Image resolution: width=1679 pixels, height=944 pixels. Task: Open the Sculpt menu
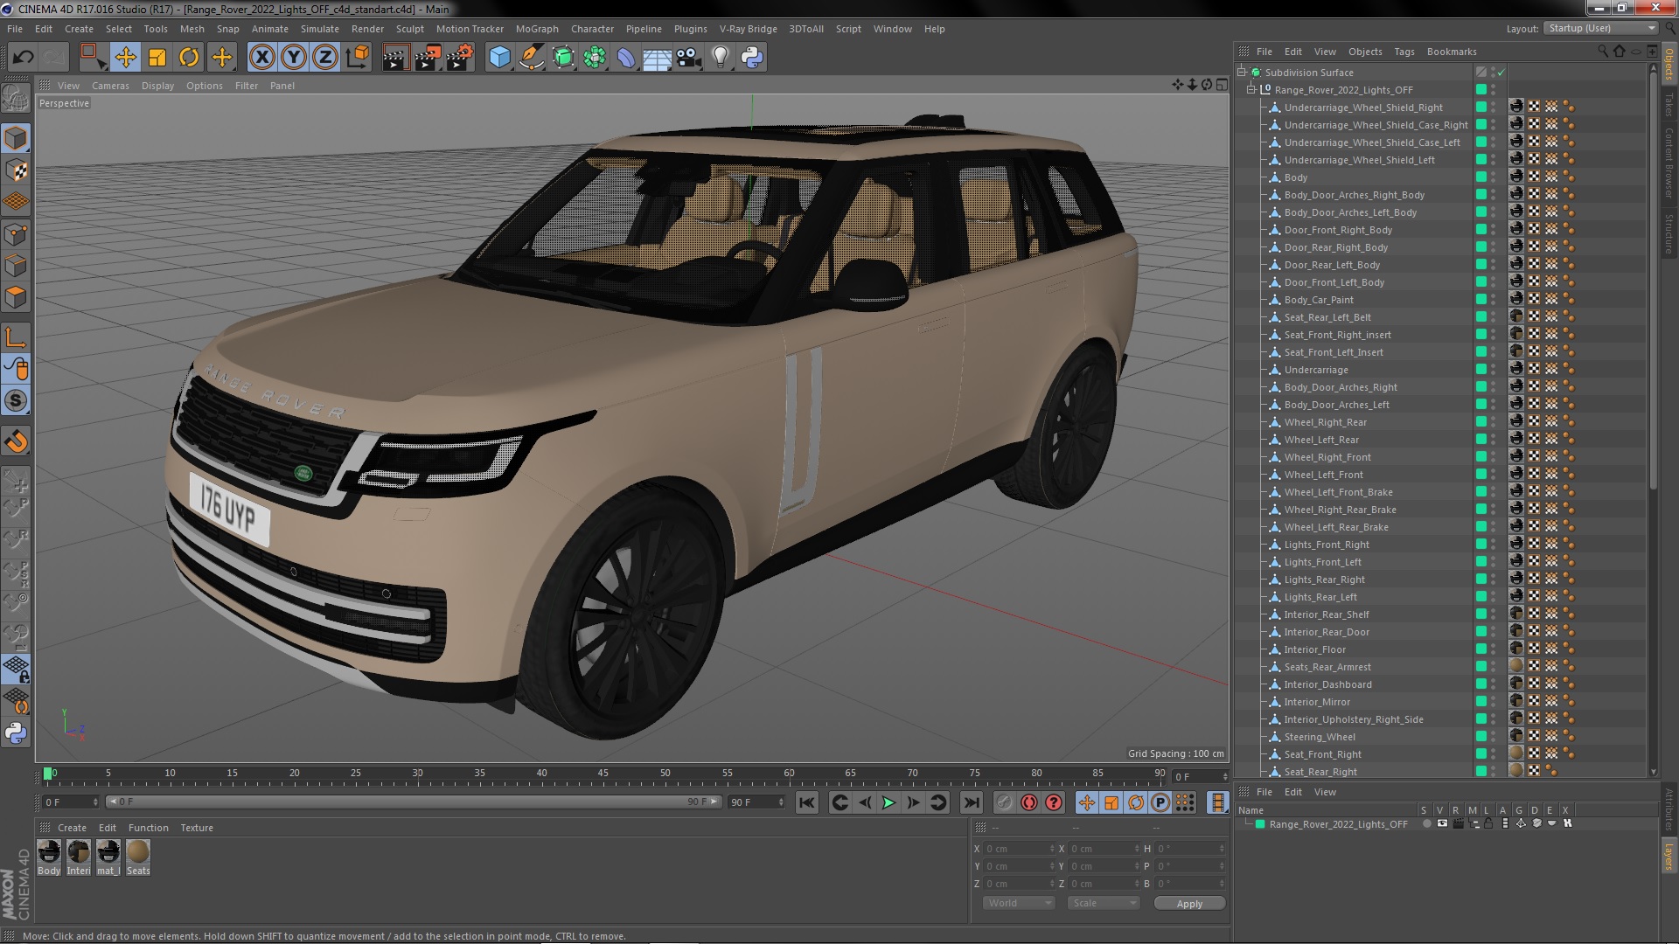(409, 29)
